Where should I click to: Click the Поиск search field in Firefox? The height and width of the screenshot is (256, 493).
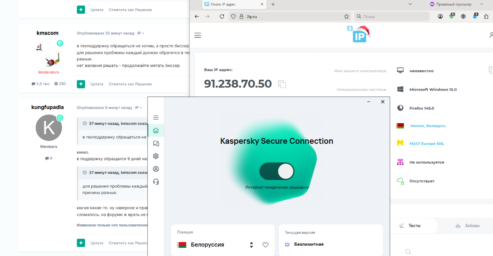392,16
